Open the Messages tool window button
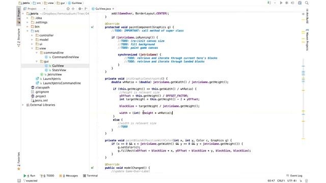This screenshot has height=183, width=326. (69, 176)
